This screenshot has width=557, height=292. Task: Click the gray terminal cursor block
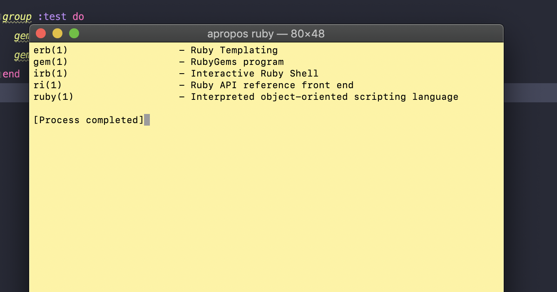pyautogui.click(x=147, y=120)
